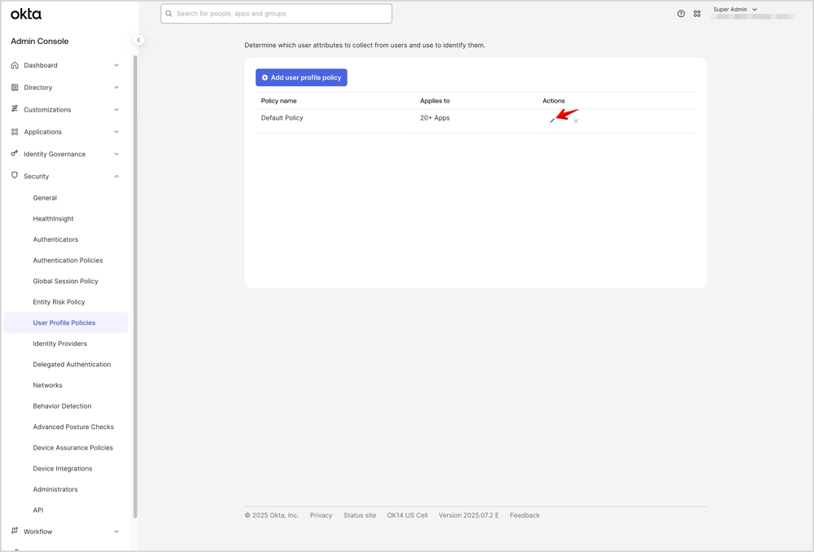
Task: Click the Identity Governance key icon
Action: coord(15,154)
